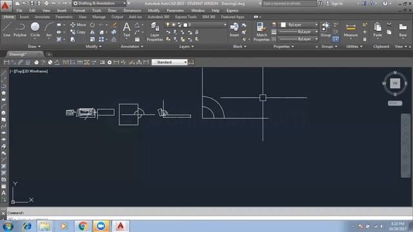Activate Match Properties
Image resolution: width=413 pixels, height=232 pixels.
pos(261,32)
